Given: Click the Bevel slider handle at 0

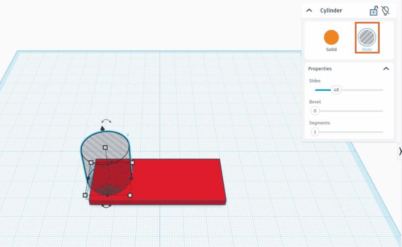Looking at the screenshot, I should click(x=315, y=111).
